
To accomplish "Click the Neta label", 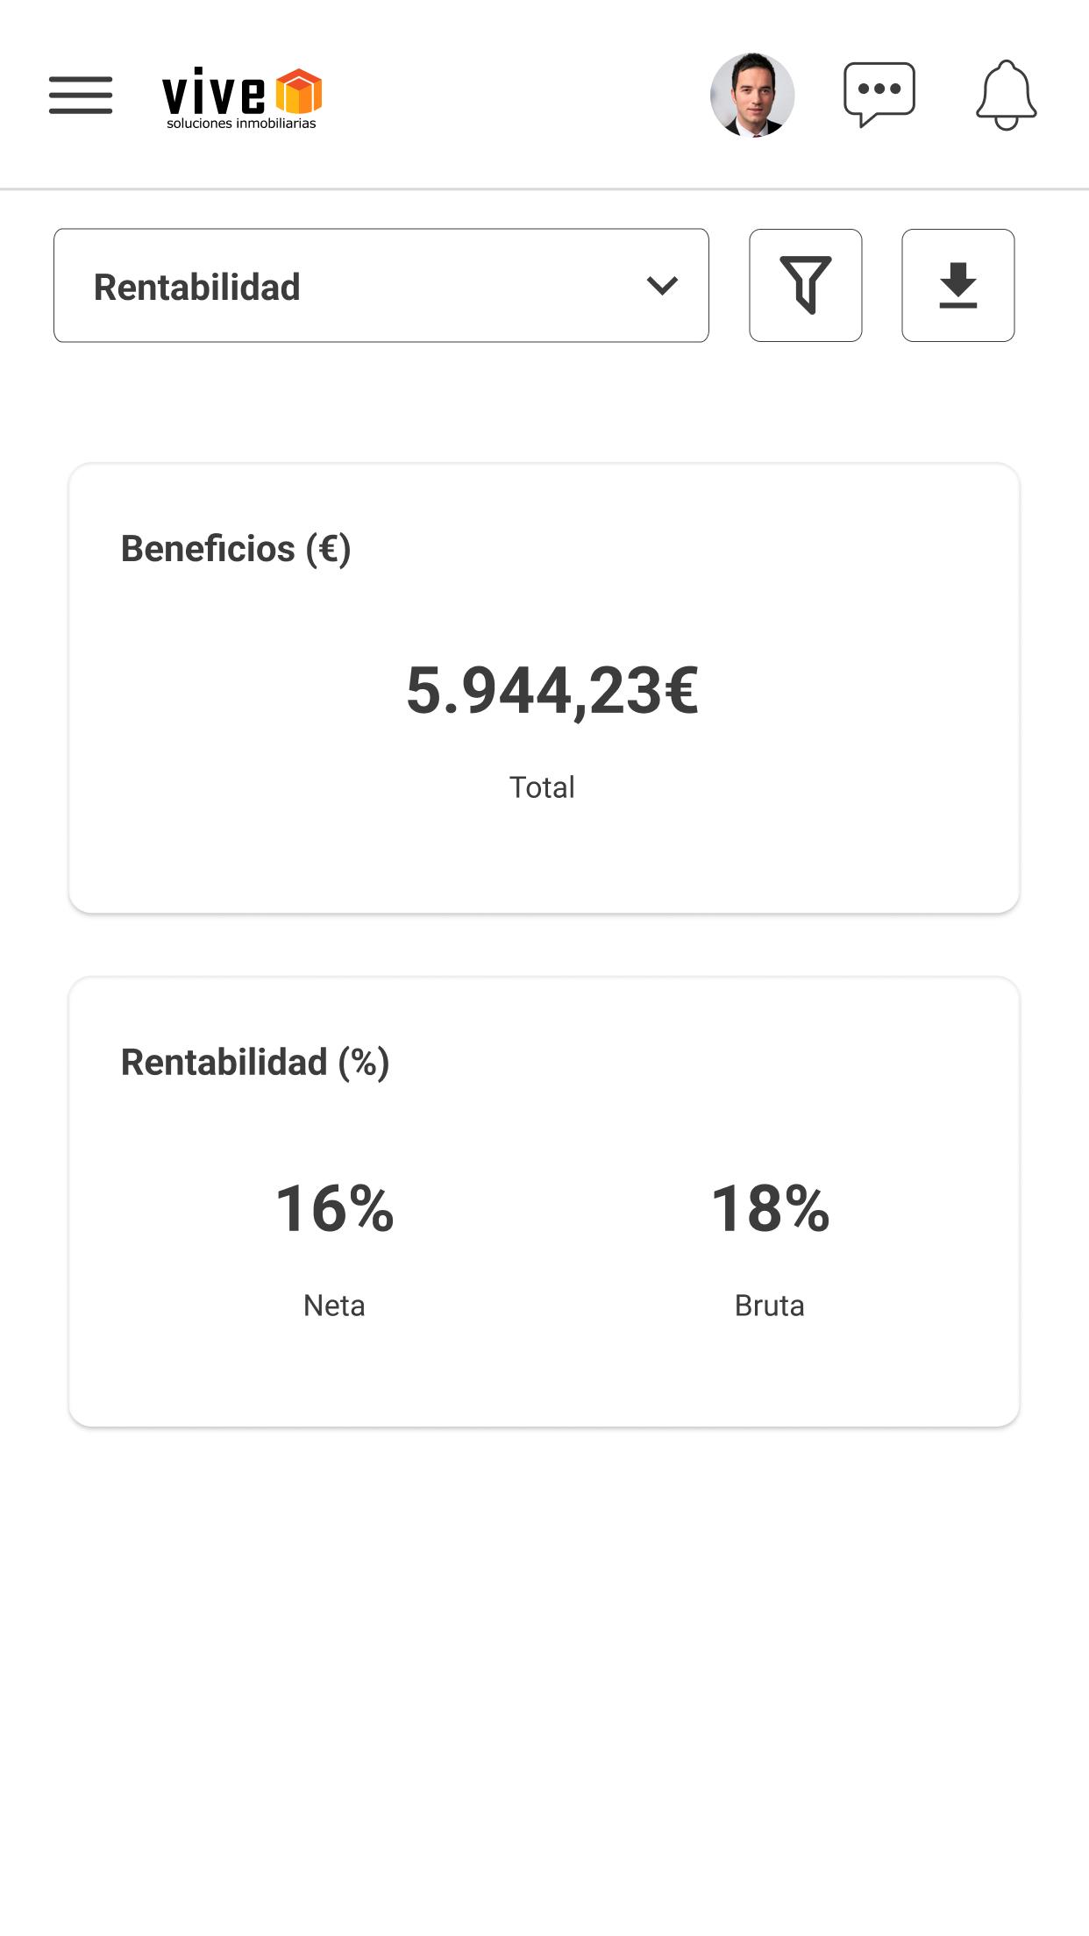I will [x=334, y=1306].
